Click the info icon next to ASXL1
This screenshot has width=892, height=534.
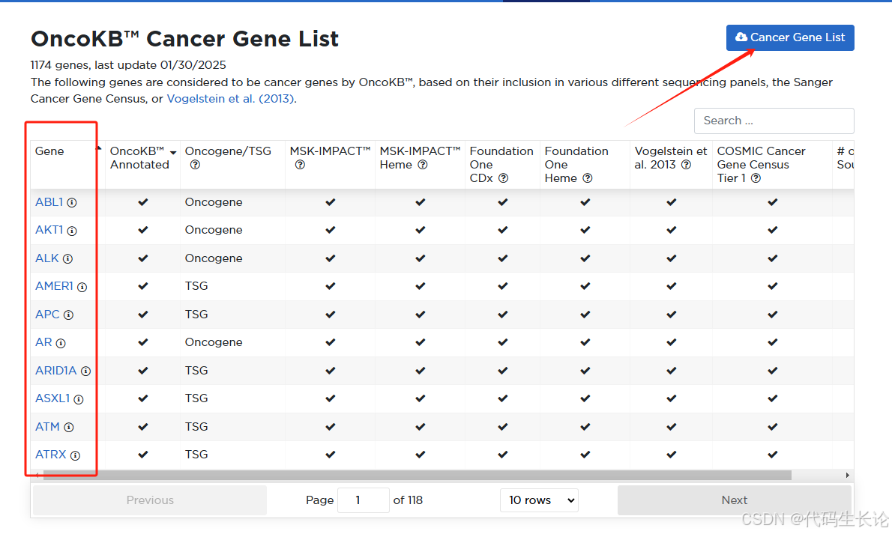pos(79,399)
